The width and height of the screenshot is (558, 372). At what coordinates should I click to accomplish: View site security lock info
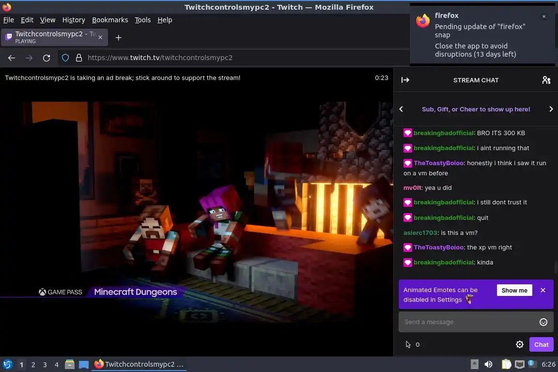coord(79,58)
